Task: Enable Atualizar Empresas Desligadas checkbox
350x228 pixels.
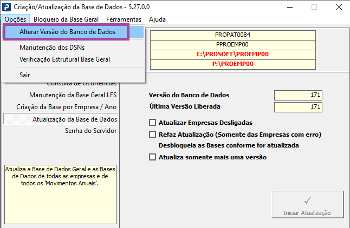Action: click(x=152, y=123)
